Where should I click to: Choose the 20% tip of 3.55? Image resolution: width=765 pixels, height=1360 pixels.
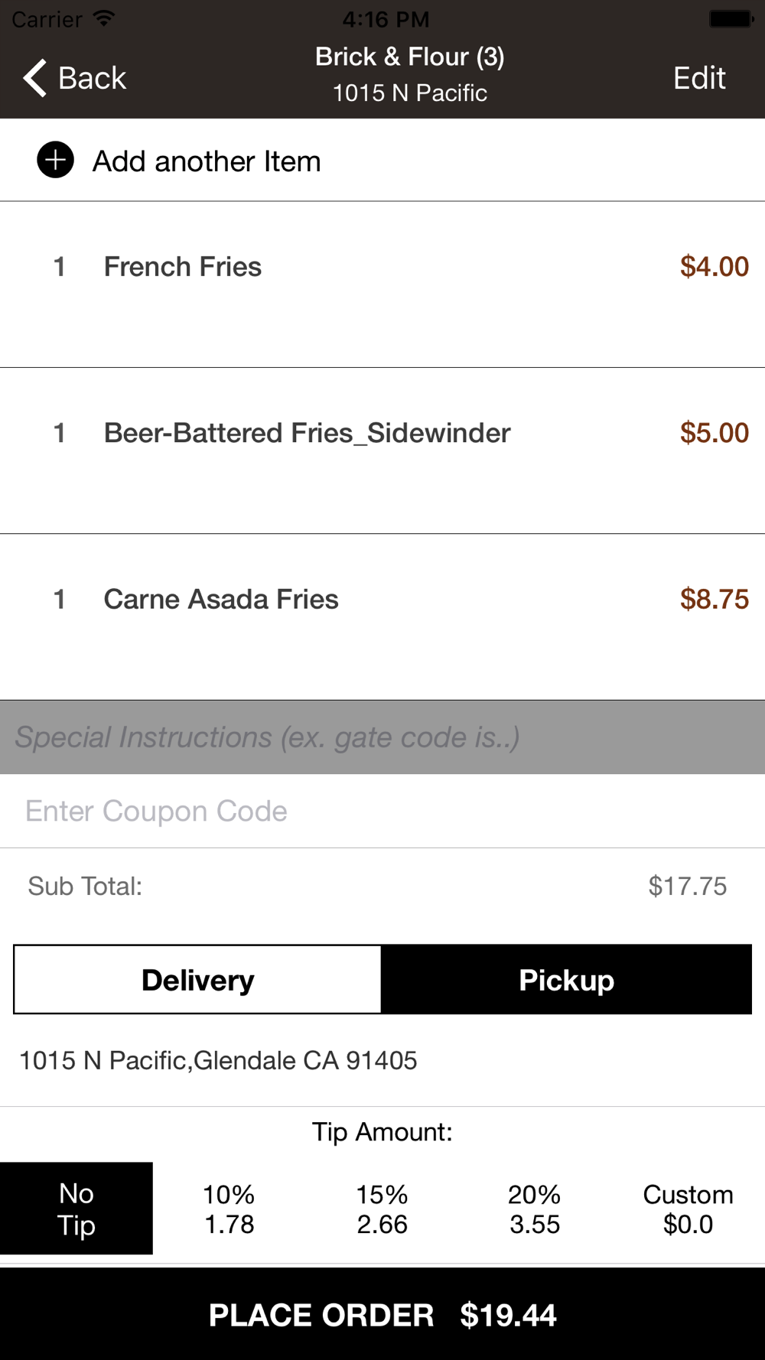pyautogui.click(x=535, y=1209)
